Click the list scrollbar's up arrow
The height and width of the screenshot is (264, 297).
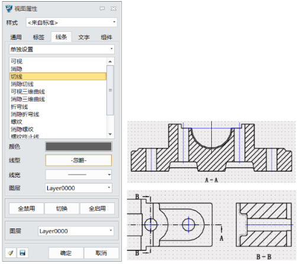(110, 62)
